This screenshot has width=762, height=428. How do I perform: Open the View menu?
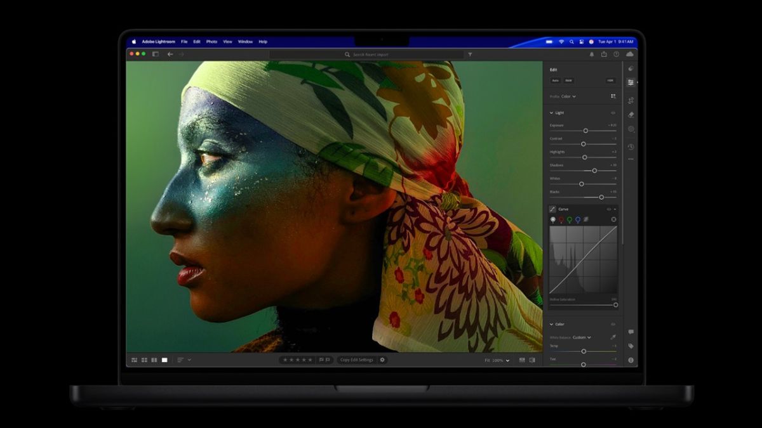tap(227, 42)
